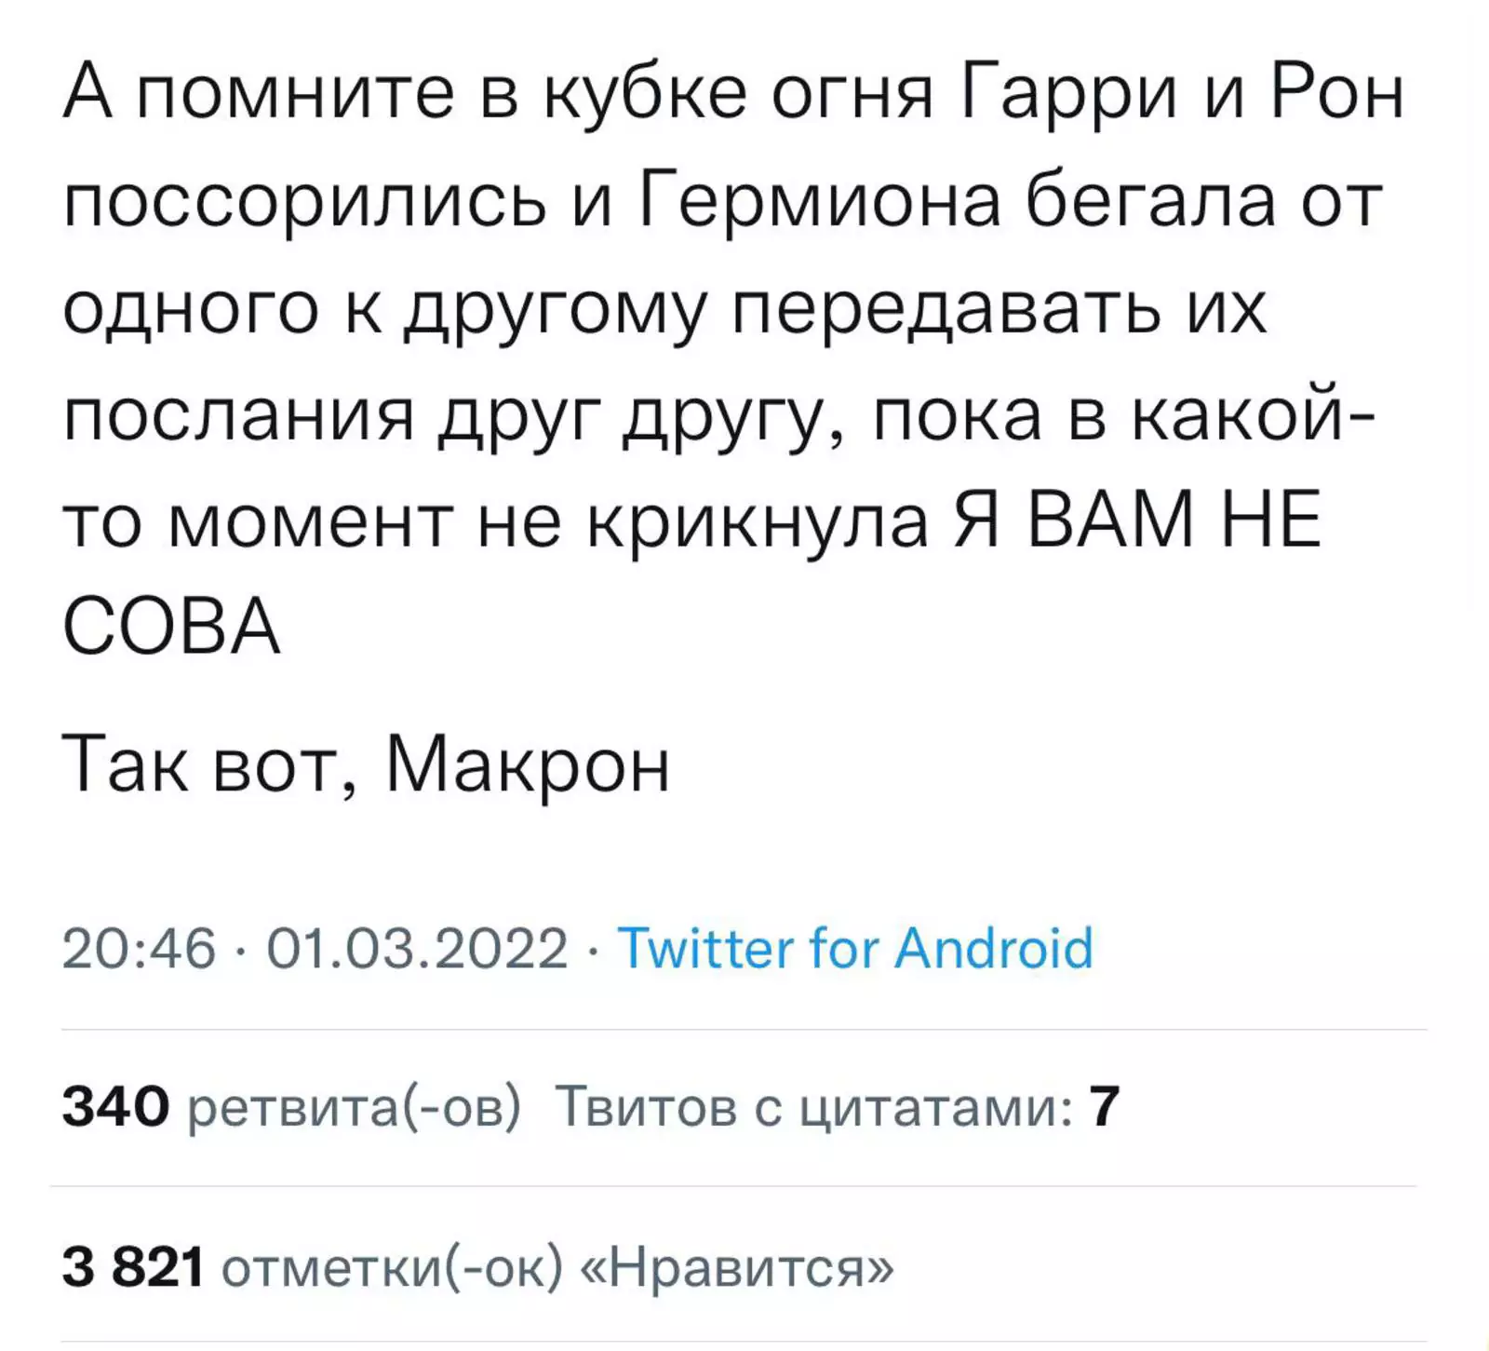1489x1351 pixels.
Task: Click the bold 340 retweet count
Action: coord(115,1108)
